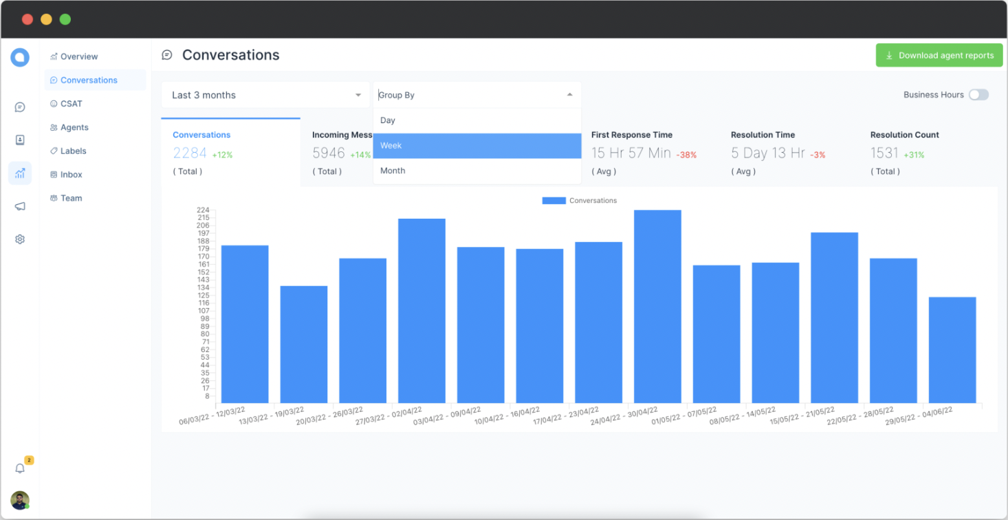
Task: Click the macOS green fullscreen button
Action: [x=65, y=19]
